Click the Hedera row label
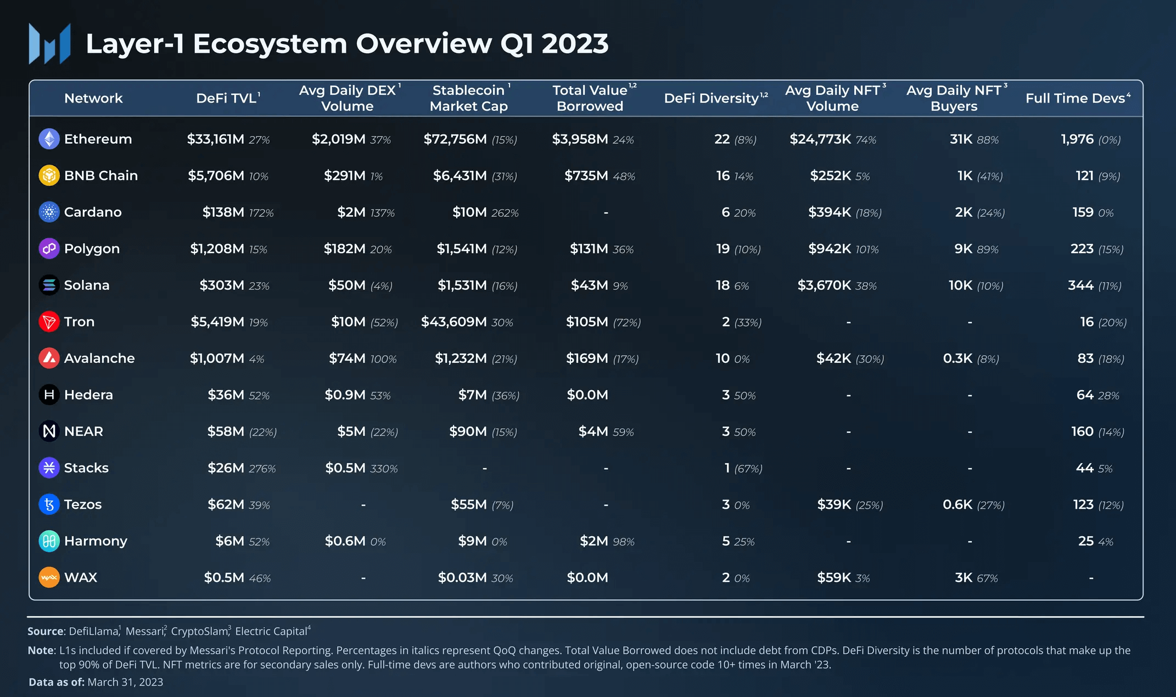This screenshot has height=697, width=1176. tap(88, 395)
